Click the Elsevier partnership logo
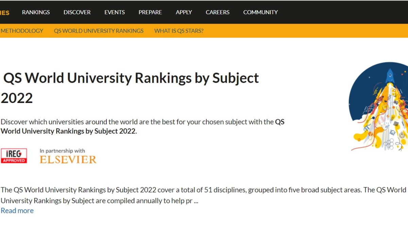 point(68,160)
